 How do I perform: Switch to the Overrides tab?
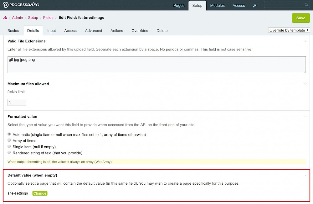point(140,31)
